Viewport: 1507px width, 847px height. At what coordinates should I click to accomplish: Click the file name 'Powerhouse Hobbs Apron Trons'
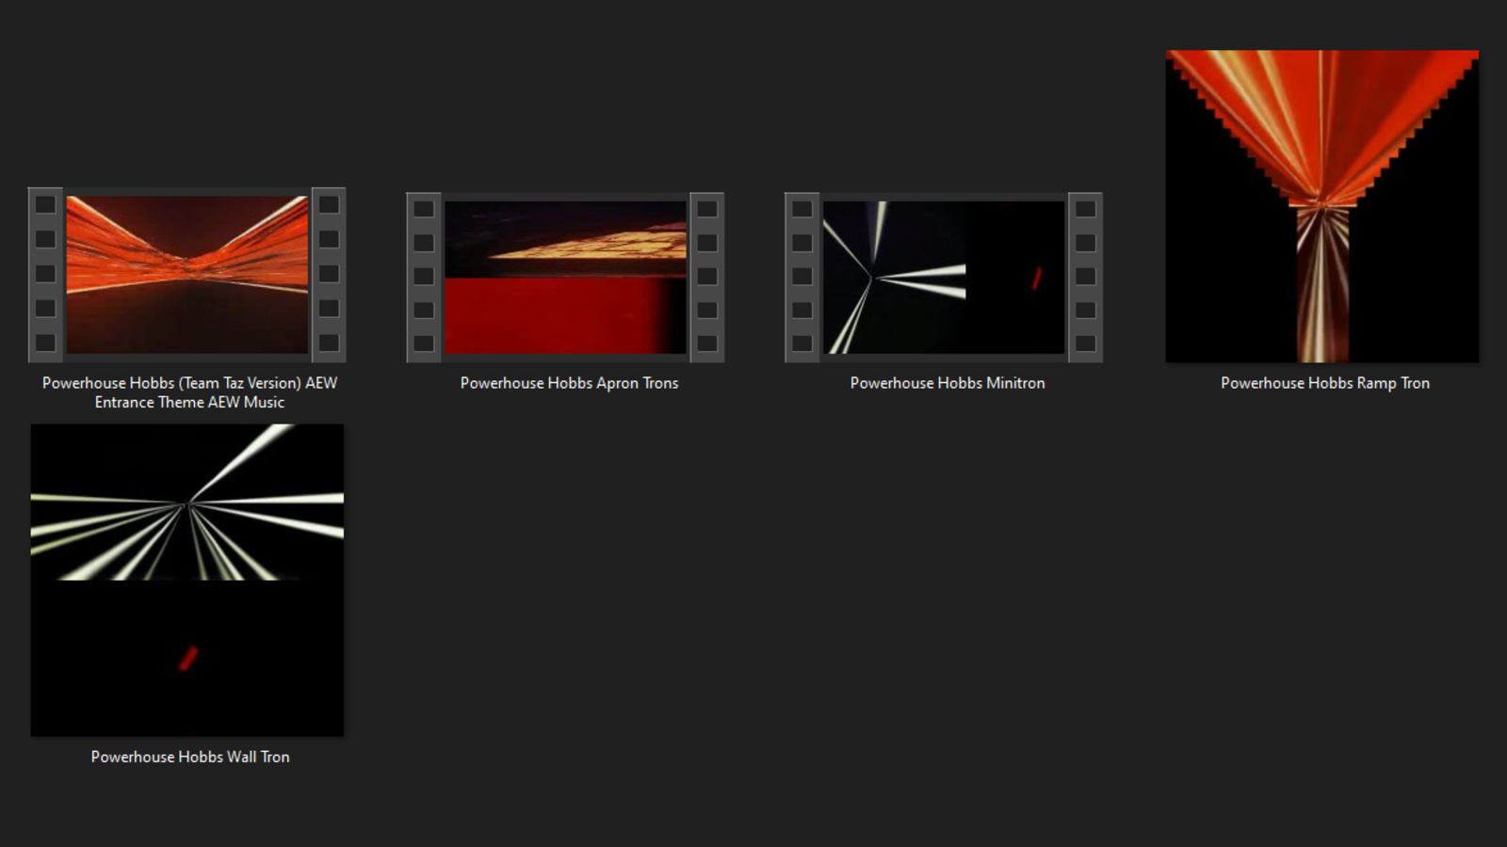[569, 383]
